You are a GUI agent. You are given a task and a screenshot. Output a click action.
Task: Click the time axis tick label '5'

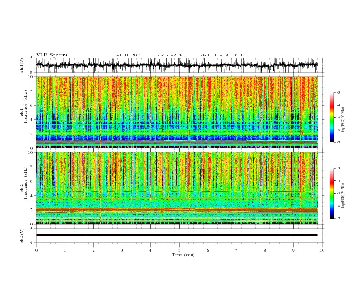[179, 250]
